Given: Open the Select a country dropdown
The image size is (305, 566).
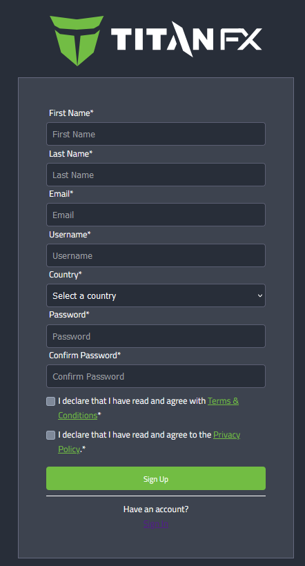Looking at the screenshot, I should click(156, 295).
